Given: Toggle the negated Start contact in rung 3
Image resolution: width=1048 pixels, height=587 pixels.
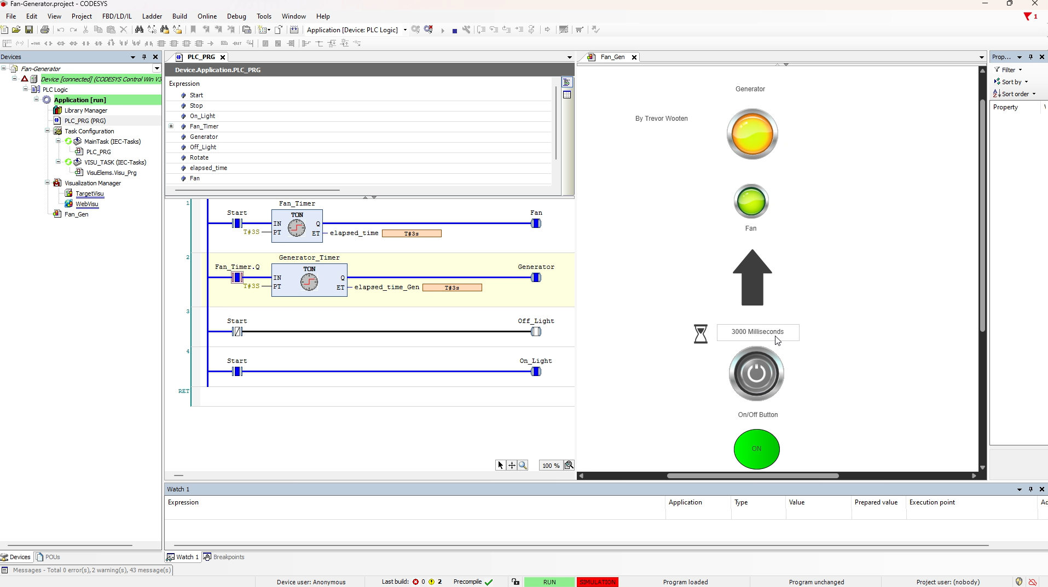Looking at the screenshot, I should coord(237,331).
